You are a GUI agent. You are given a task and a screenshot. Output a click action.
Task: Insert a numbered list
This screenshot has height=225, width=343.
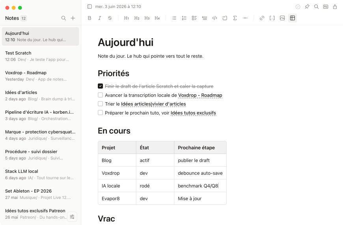pos(184,18)
